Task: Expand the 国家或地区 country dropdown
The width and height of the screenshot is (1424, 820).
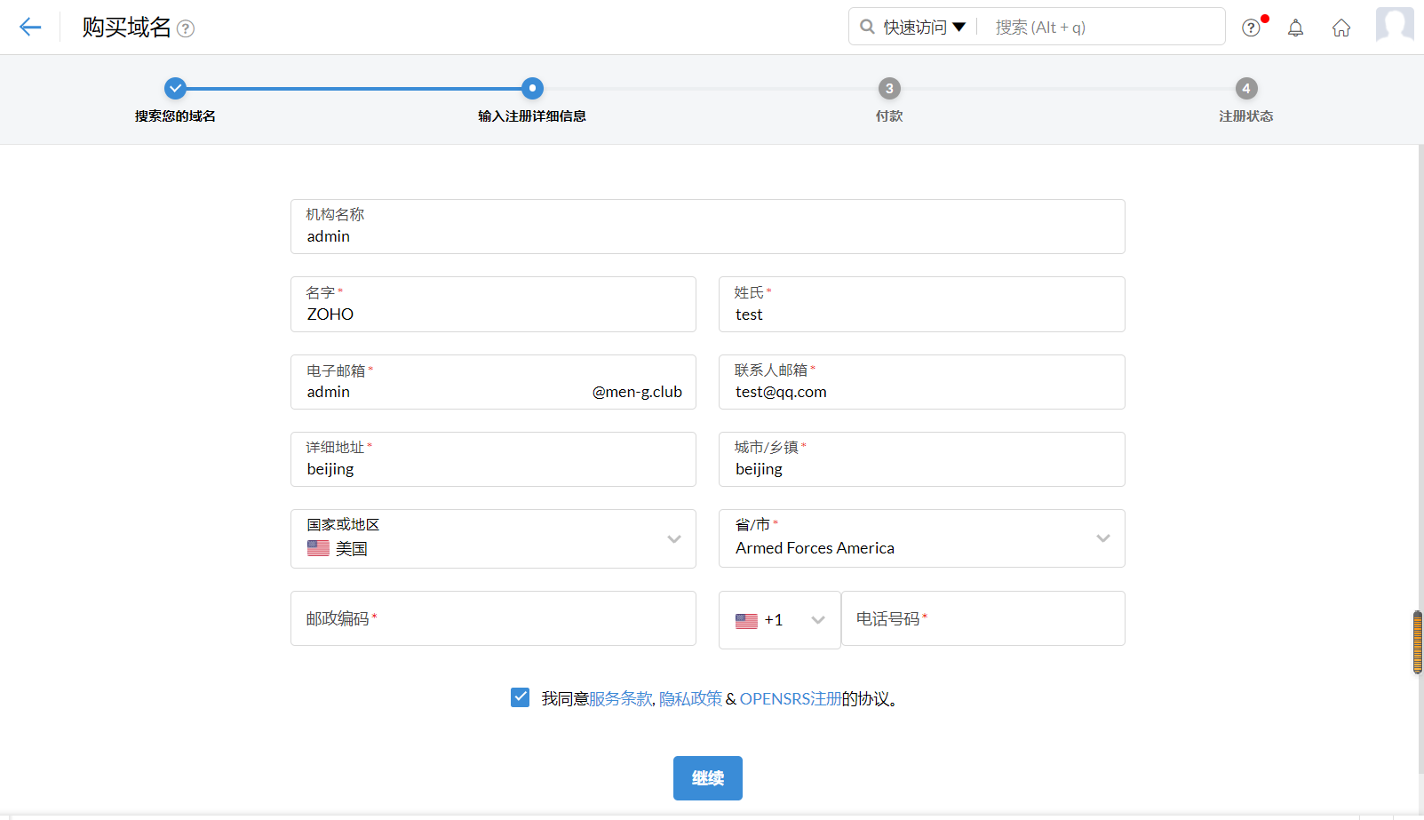Action: pos(673,538)
